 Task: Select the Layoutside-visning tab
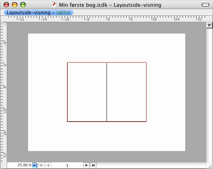[x=38, y=13]
